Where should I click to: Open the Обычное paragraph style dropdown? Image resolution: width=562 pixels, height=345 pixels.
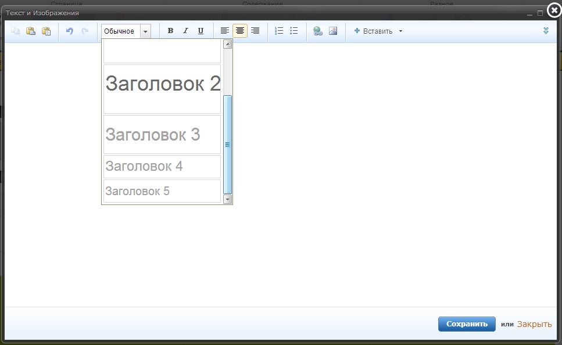[126, 31]
